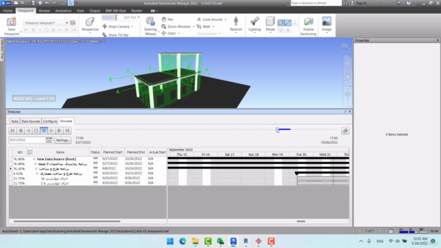
Task: Select the Walk navigation tool
Action: tap(204, 26)
